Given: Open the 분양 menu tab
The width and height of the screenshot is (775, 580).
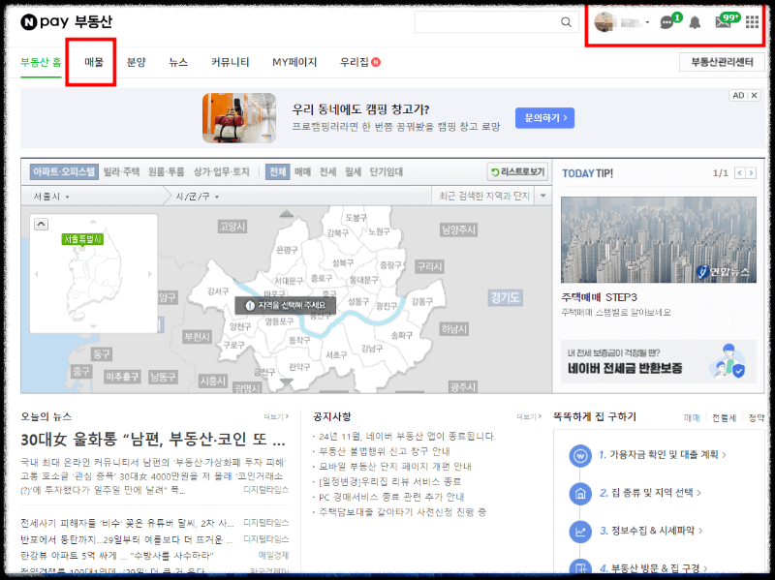Looking at the screenshot, I should click(x=136, y=62).
